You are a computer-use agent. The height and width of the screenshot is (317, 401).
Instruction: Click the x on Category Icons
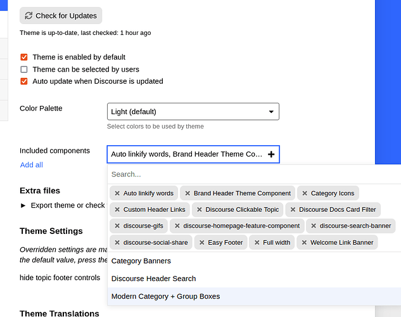coord(304,193)
